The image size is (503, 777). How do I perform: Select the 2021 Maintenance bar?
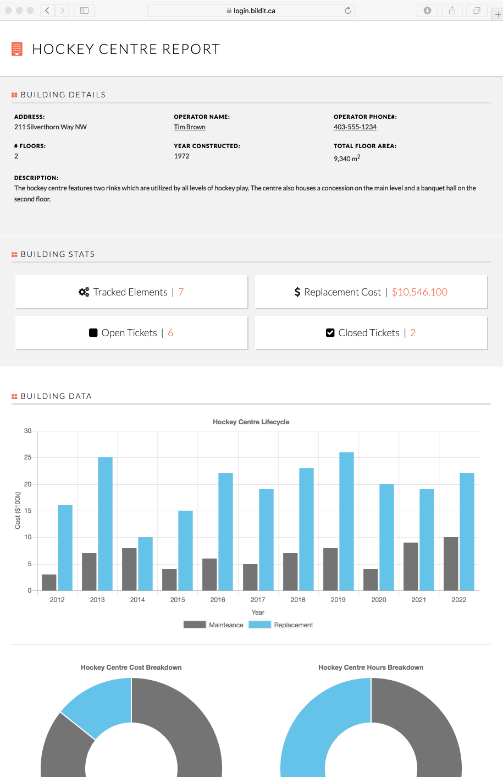point(411,567)
